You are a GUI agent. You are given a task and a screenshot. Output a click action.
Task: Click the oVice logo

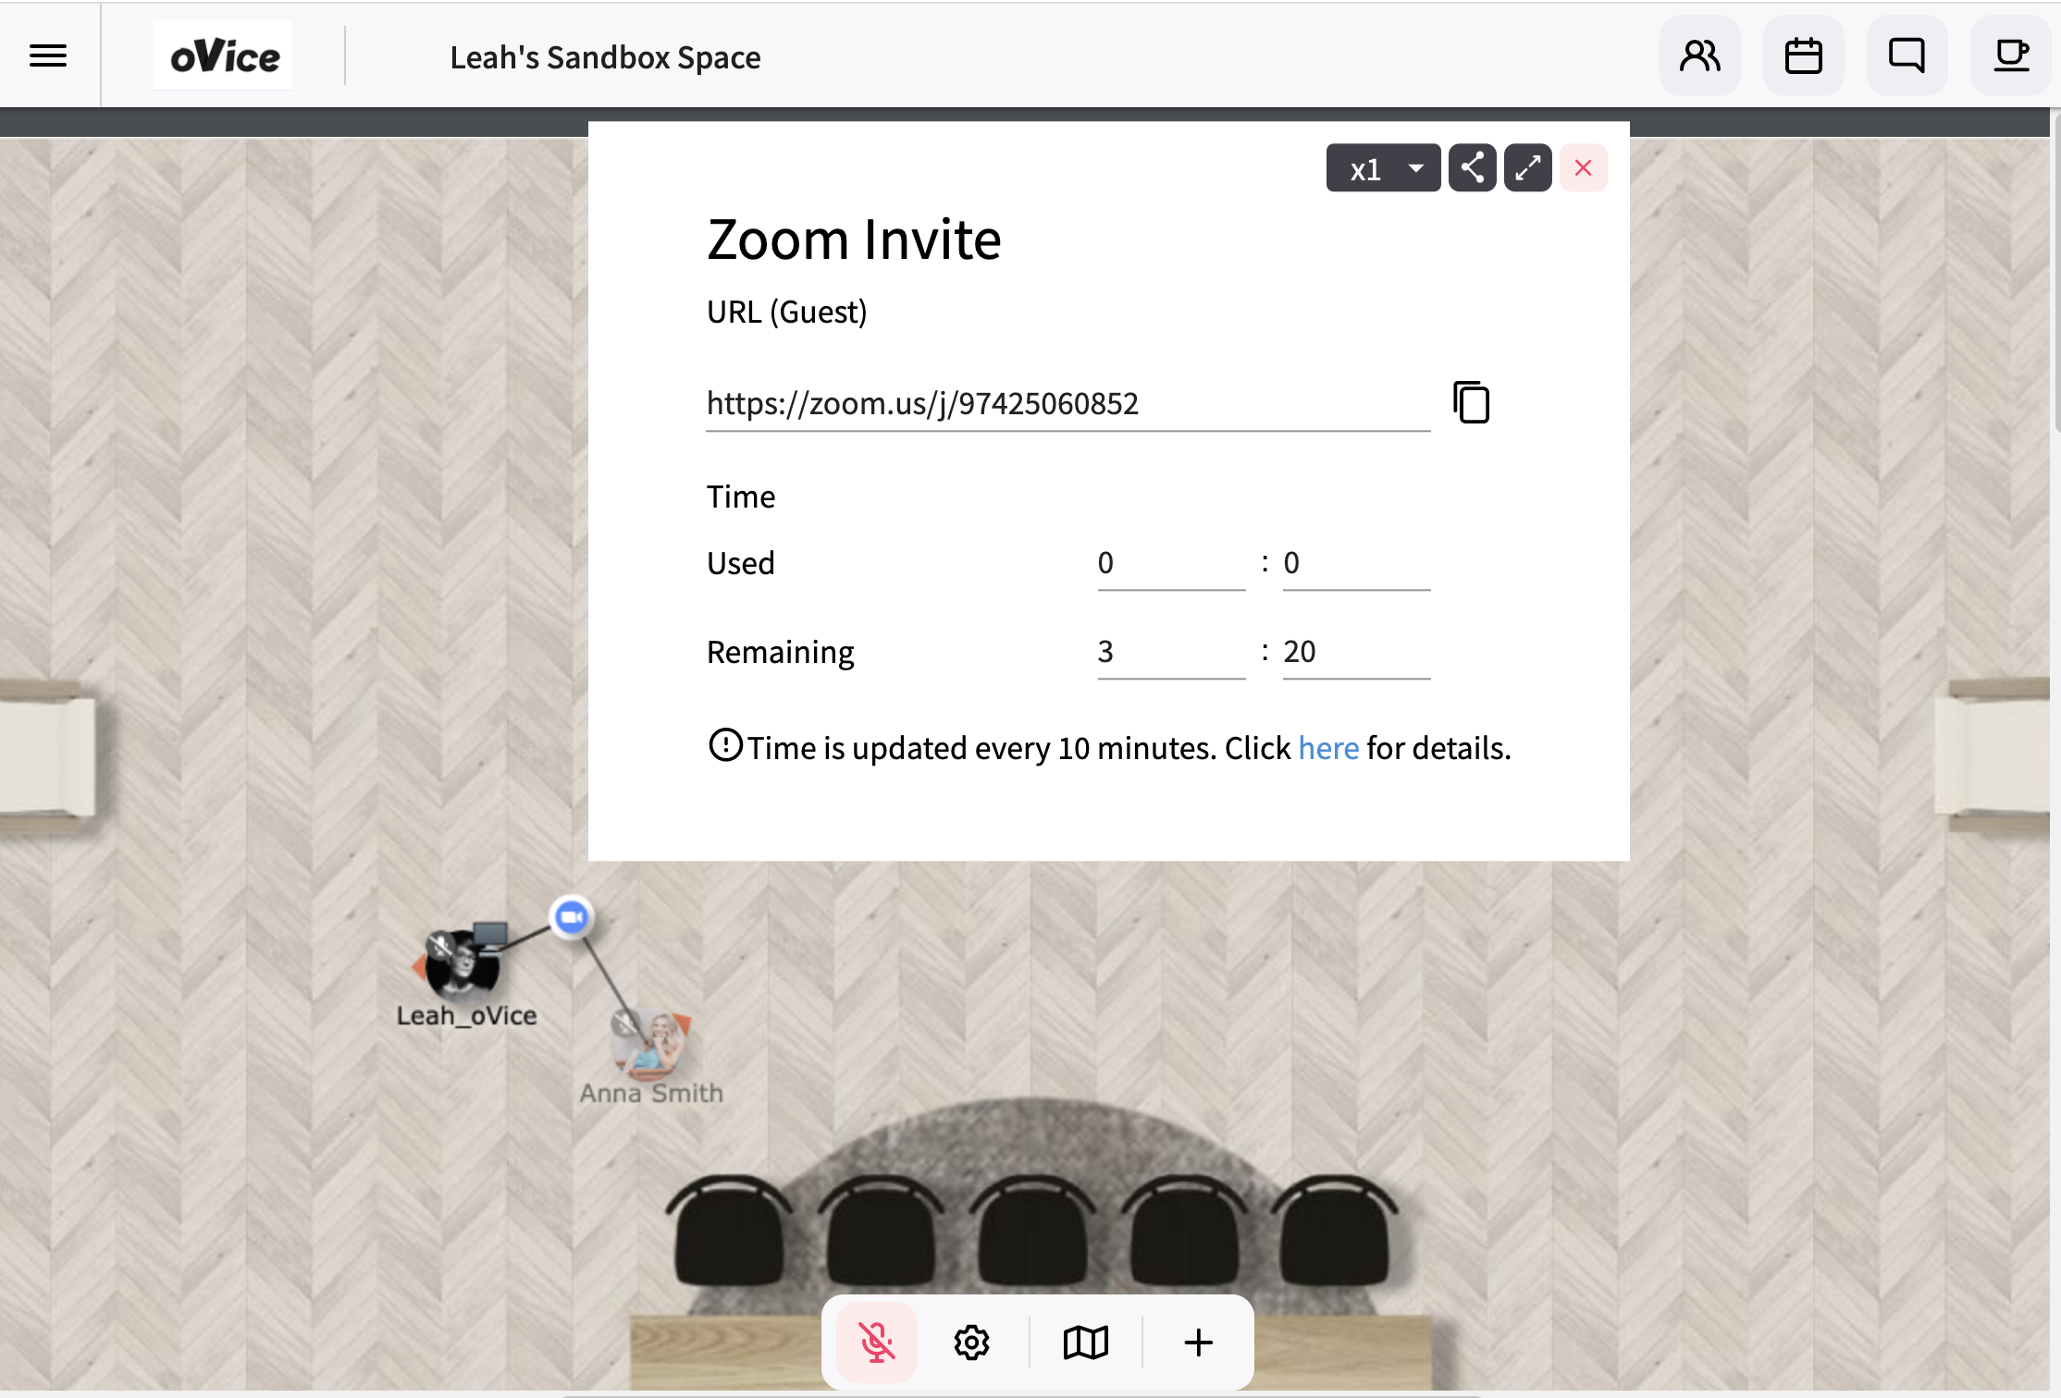click(223, 56)
